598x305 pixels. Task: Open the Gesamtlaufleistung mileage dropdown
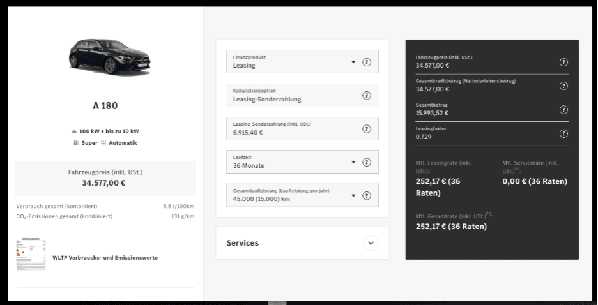(293, 195)
